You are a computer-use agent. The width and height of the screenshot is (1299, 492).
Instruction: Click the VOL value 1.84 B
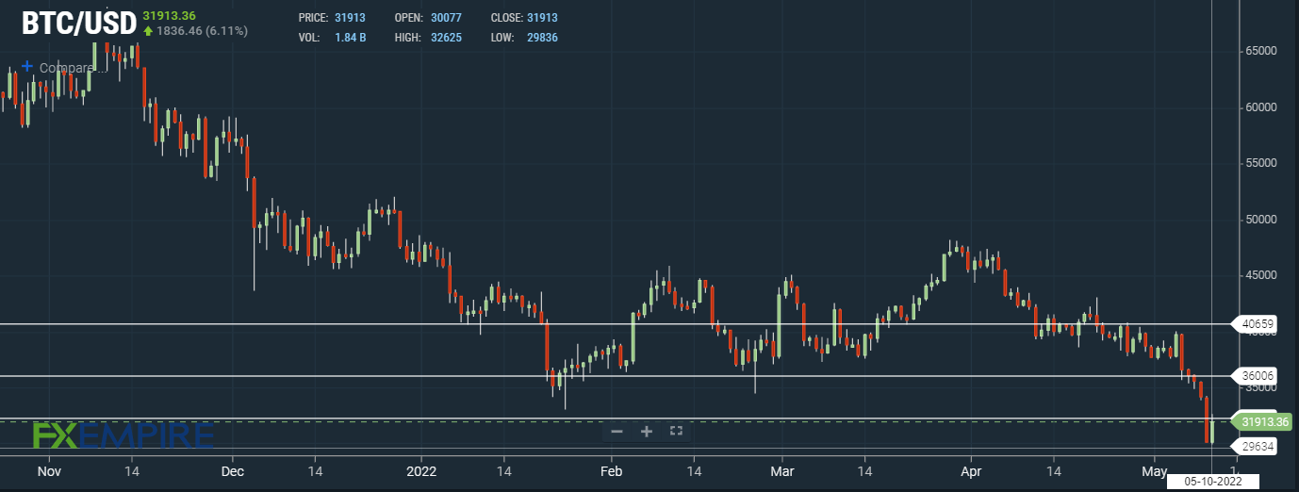coord(351,37)
